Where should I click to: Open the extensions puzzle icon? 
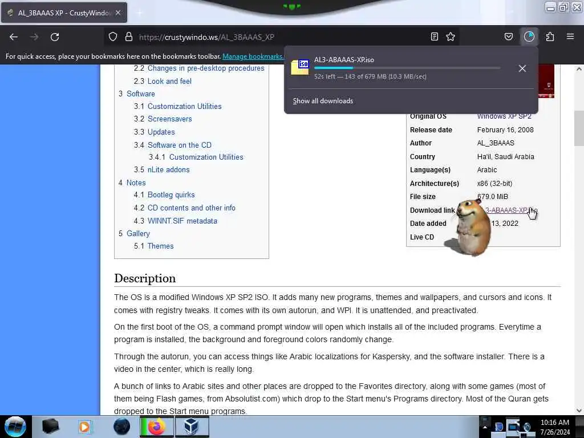[550, 37]
